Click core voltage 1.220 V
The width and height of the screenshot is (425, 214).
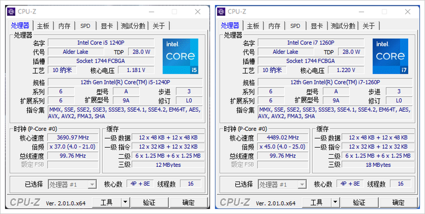346,70
